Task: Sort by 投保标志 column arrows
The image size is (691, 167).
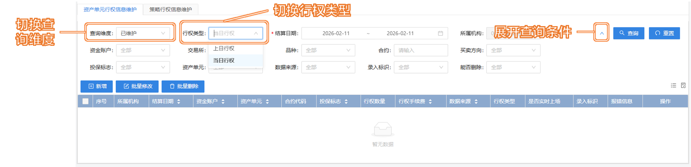Action: point(346,101)
